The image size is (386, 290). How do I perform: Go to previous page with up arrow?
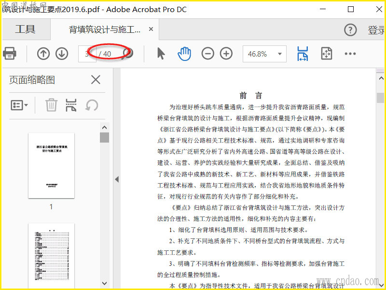pyautogui.click(x=43, y=54)
